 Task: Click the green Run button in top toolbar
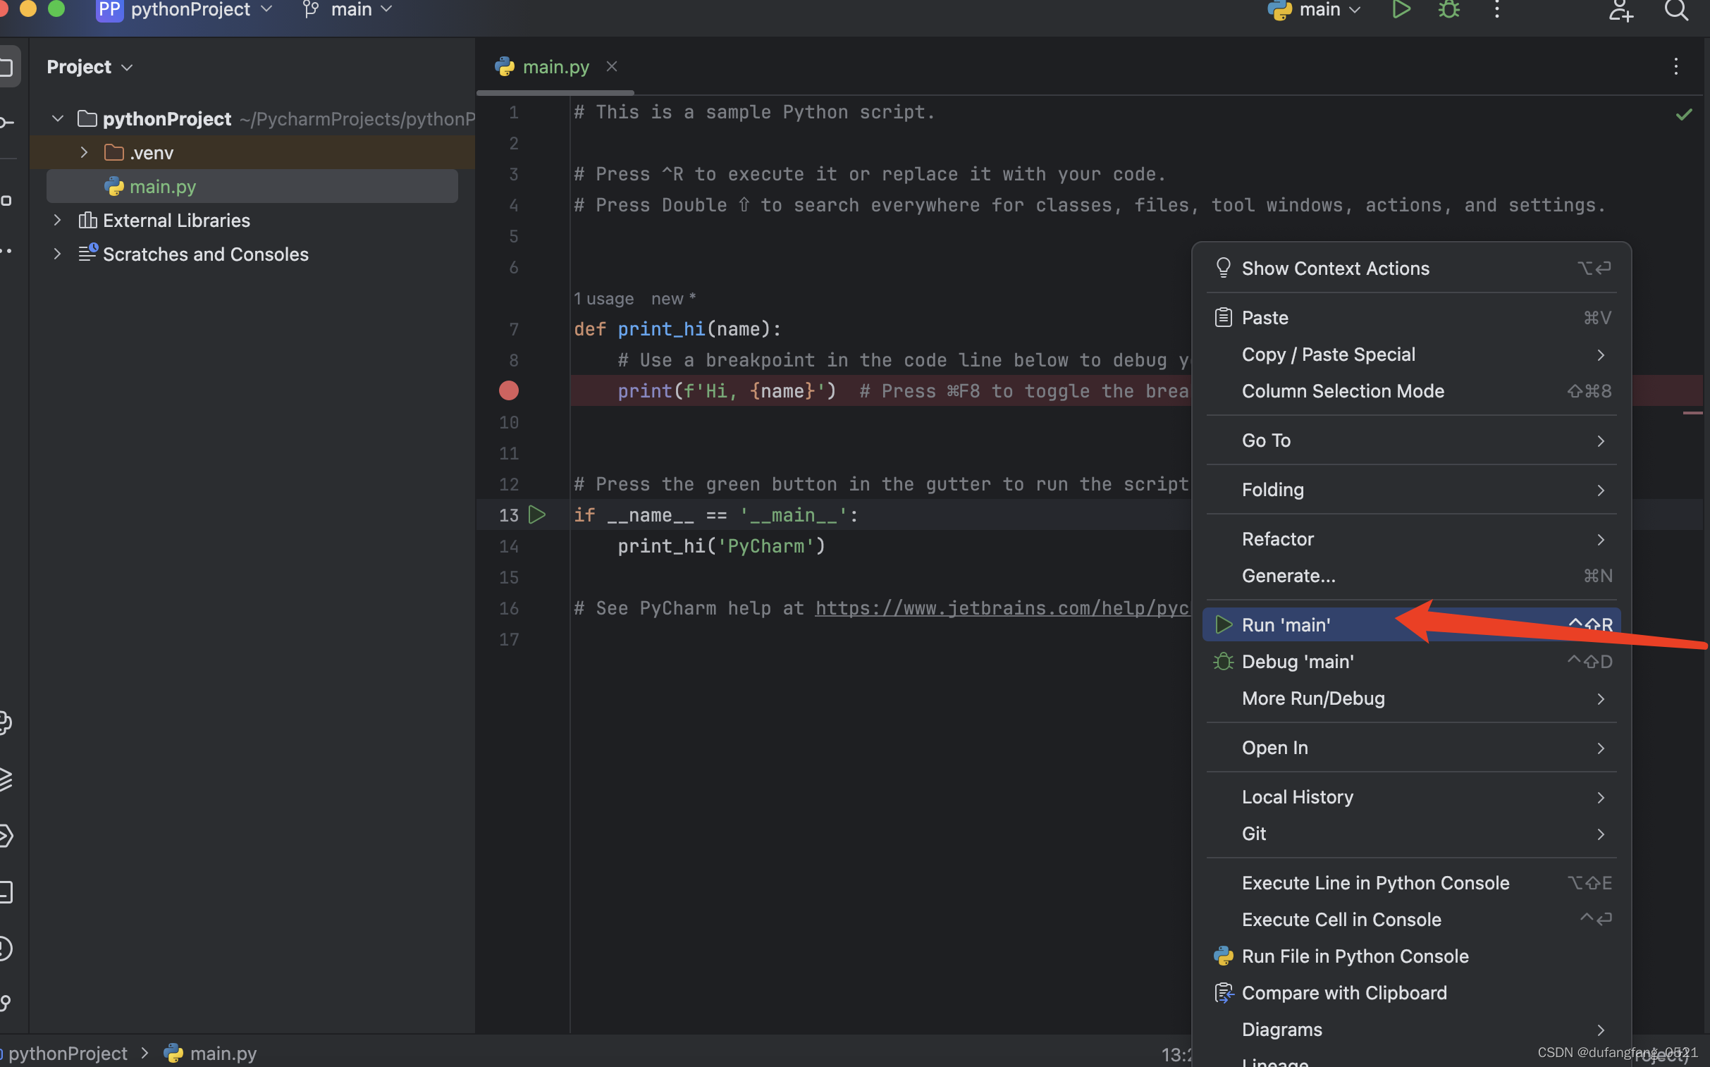tap(1401, 10)
